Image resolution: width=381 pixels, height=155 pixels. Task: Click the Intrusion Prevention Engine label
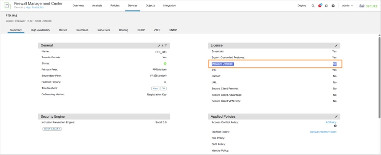pos(58,123)
